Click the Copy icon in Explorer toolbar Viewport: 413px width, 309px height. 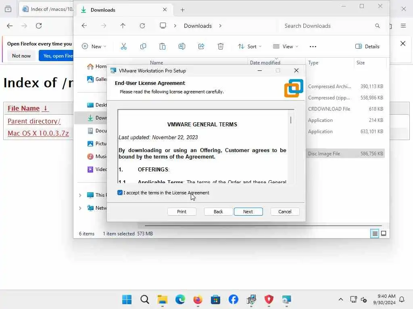pos(143,47)
